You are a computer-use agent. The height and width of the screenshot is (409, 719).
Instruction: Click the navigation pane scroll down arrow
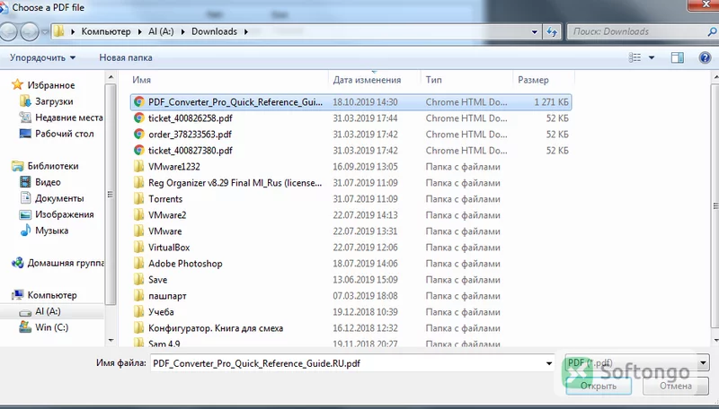(x=111, y=340)
